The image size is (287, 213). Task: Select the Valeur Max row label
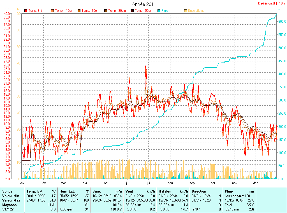tap(10, 200)
